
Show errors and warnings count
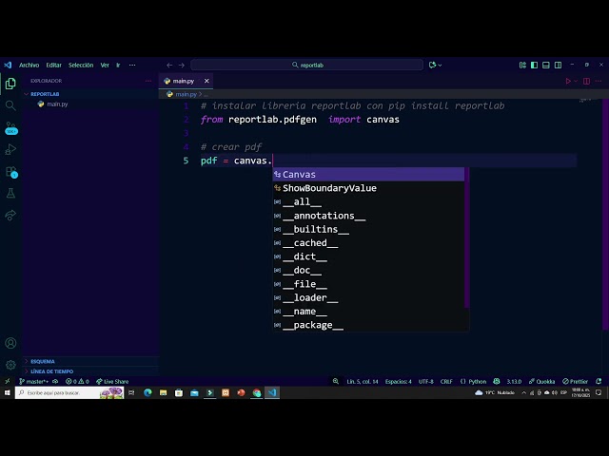point(77,382)
